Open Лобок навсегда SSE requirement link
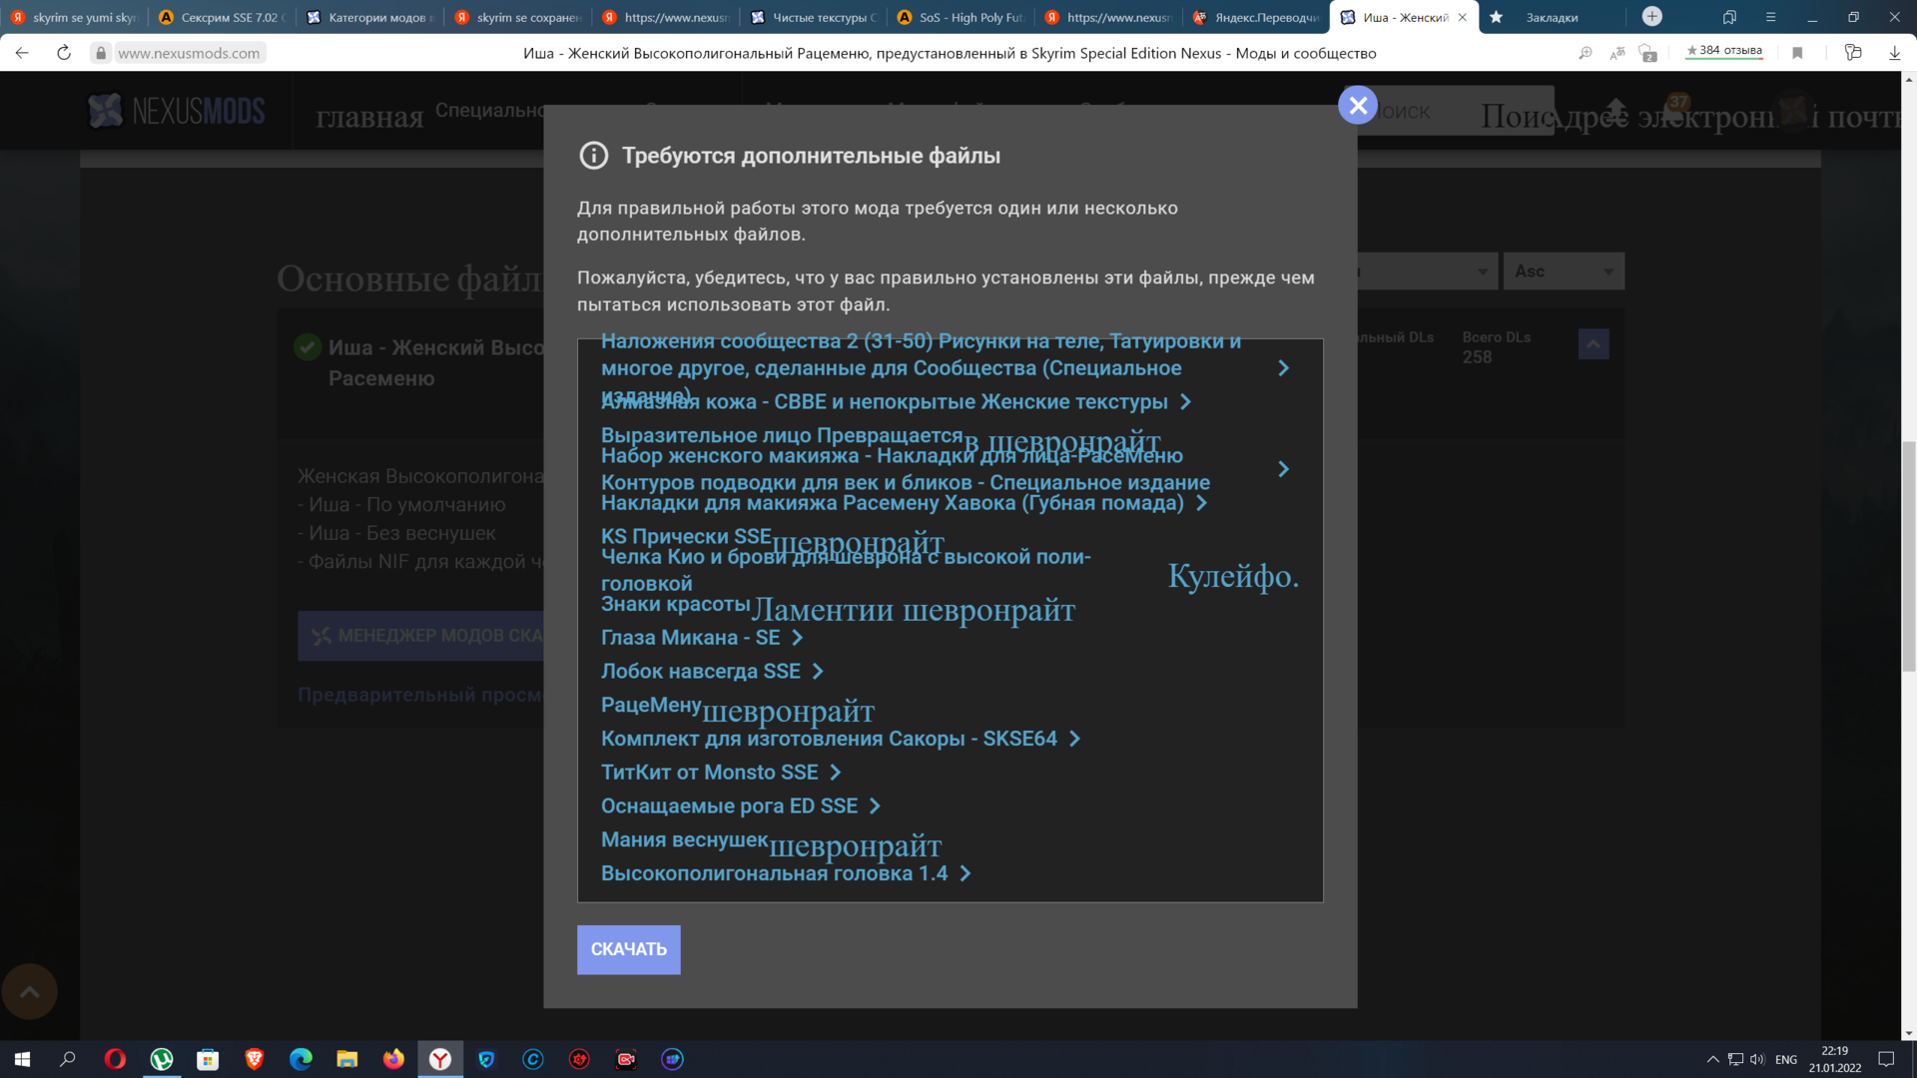The height and width of the screenshot is (1078, 1917). (x=700, y=672)
